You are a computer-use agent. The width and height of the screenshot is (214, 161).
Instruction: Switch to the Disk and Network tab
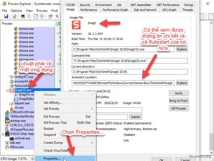click(x=145, y=10)
